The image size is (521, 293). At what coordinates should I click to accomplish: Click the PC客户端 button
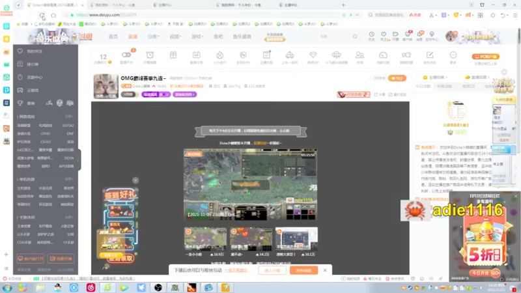485,57
